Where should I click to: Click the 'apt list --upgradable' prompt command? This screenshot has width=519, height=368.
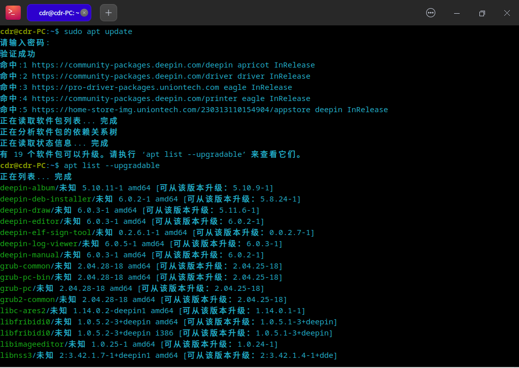pos(112,165)
